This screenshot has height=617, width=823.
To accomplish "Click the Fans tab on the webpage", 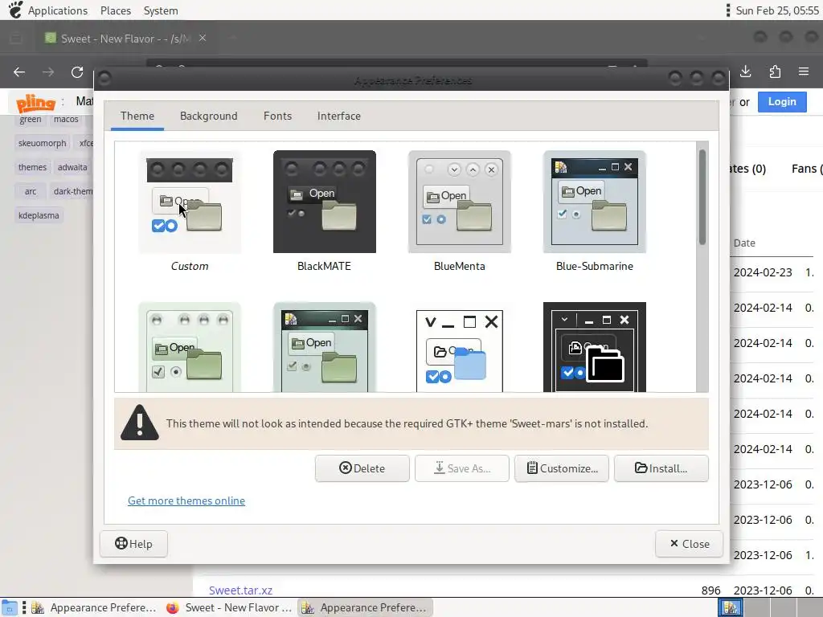I will [x=806, y=169].
